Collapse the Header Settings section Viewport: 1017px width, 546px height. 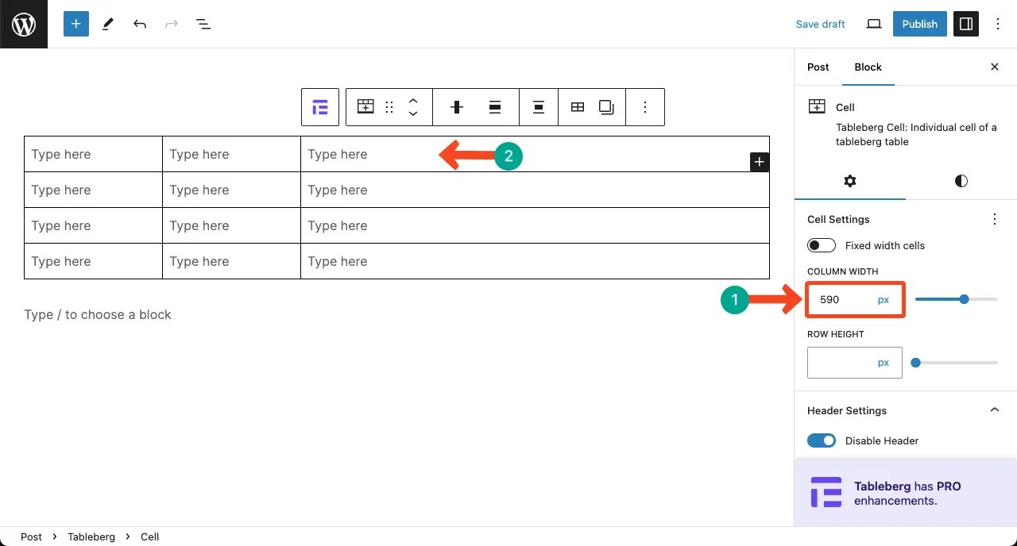pyautogui.click(x=995, y=409)
